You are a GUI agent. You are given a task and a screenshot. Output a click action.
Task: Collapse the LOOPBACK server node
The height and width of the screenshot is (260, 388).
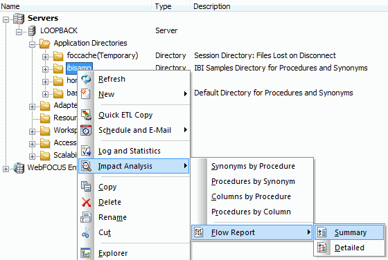19,32
